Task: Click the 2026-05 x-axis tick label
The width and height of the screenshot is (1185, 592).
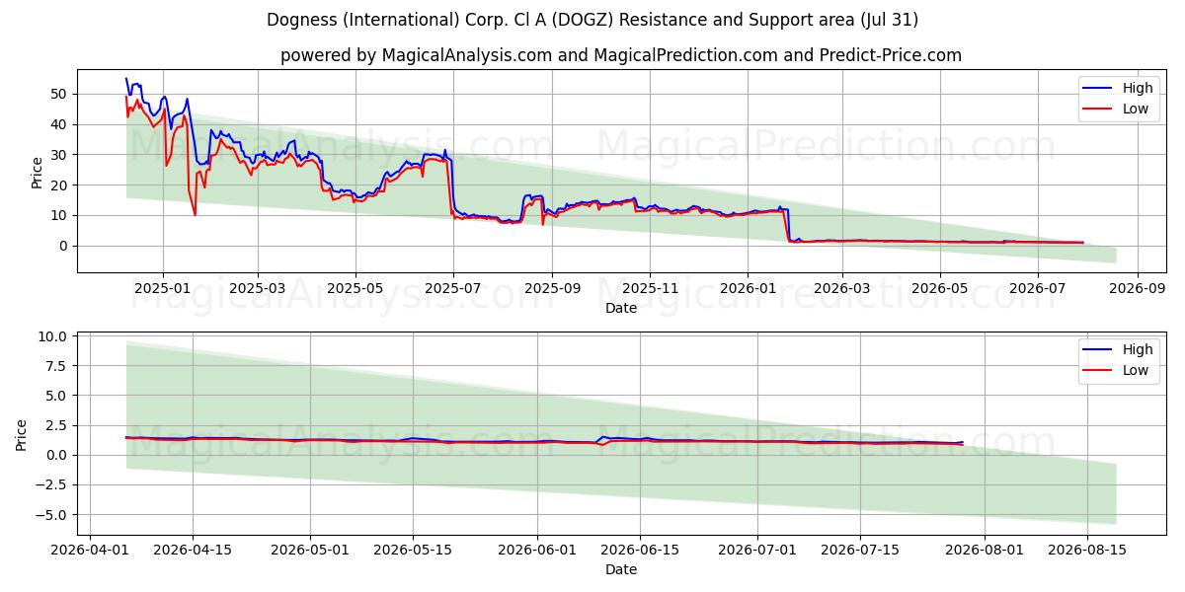Action: [939, 288]
